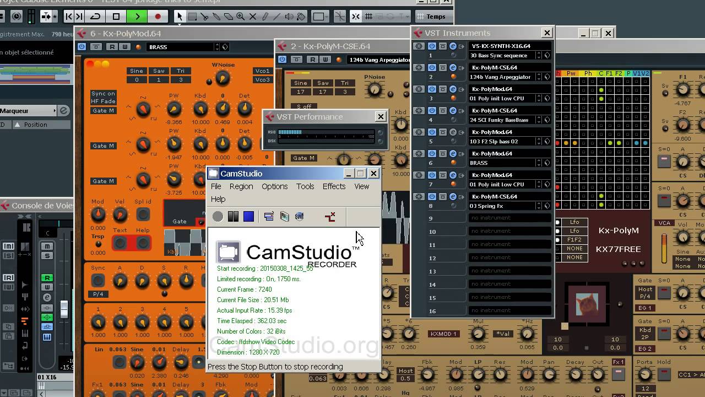Click the CamStudio Record circle button
Image resolution: width=705 pixels, height=397 pixels.
218,217
